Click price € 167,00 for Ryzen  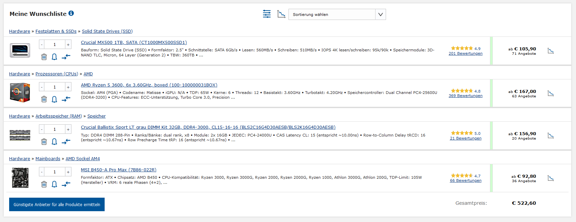pyautogui.click(x=525, y=92)
